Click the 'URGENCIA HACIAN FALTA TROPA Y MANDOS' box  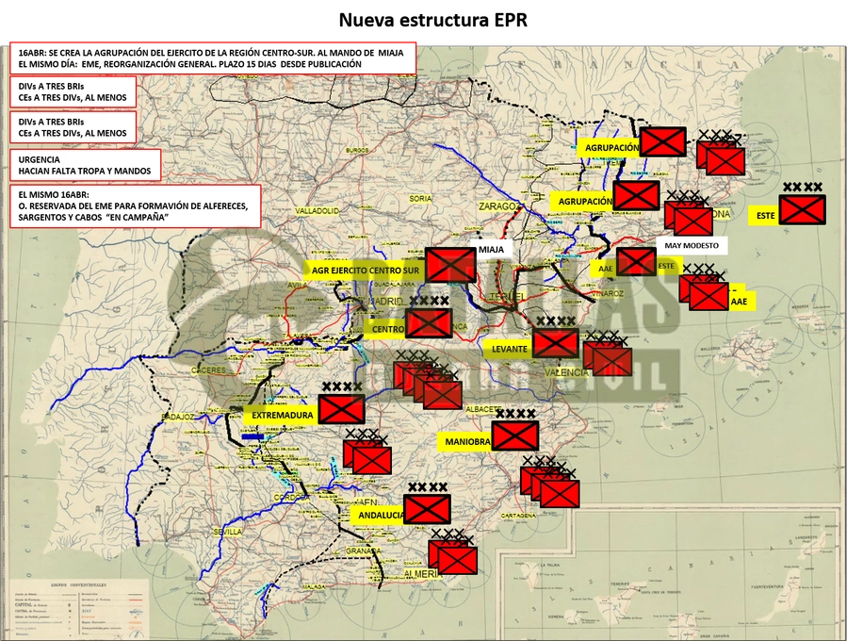pos(86,165)
